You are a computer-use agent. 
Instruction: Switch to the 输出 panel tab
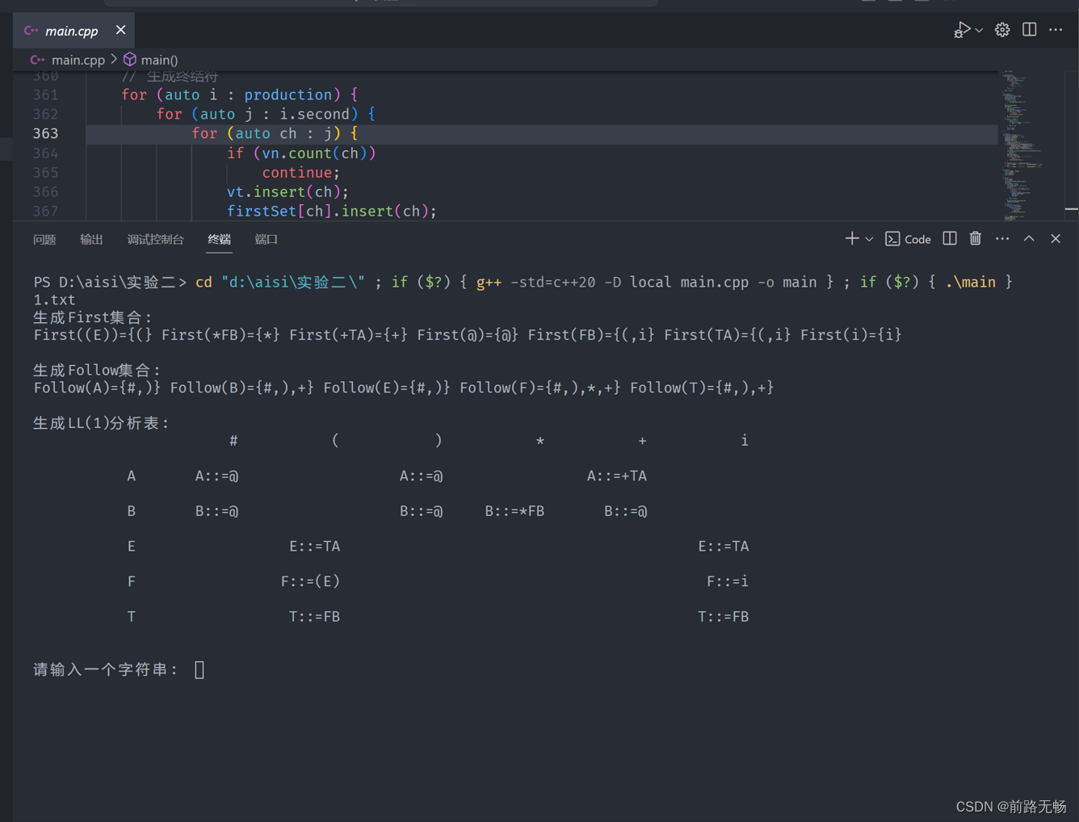91,239
